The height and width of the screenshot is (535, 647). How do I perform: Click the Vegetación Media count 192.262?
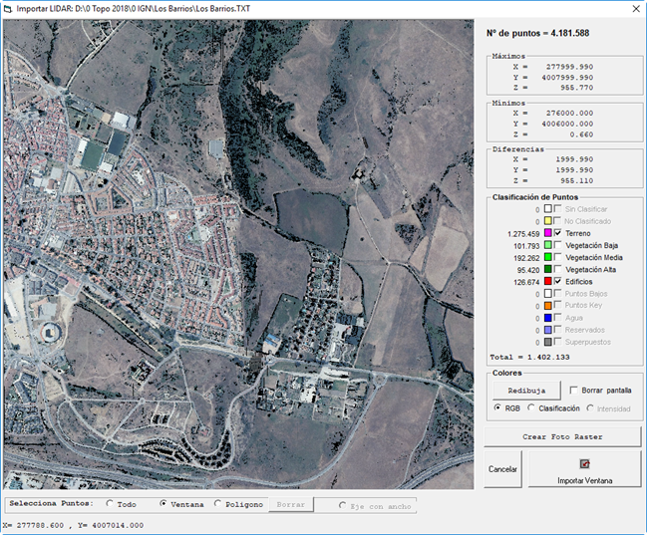coord(526,258)
